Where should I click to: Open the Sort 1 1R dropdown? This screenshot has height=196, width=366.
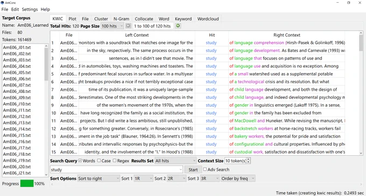coord(144,178)
